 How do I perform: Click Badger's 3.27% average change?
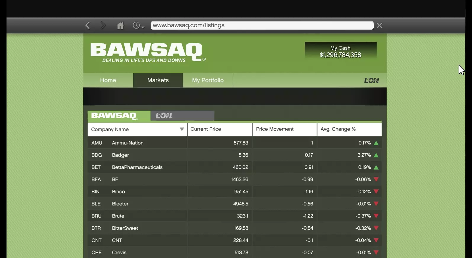364,155
